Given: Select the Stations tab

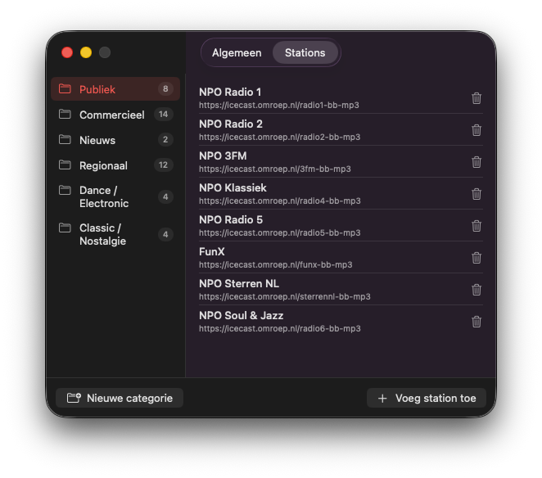Looking at the screenshot, I should [305, 52].
